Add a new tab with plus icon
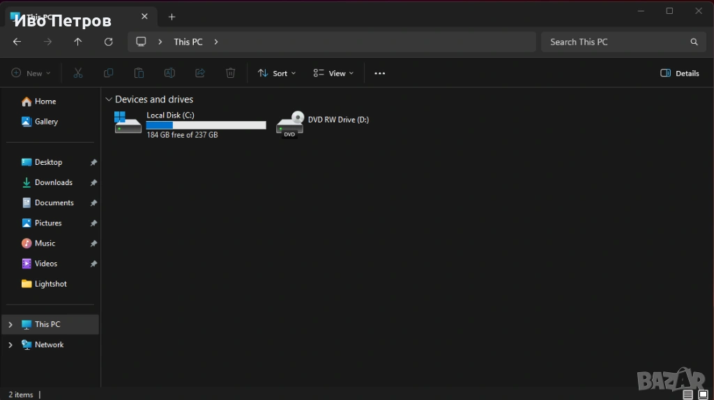The height and width of the screenshot is (400, 714). click(172, 17)
